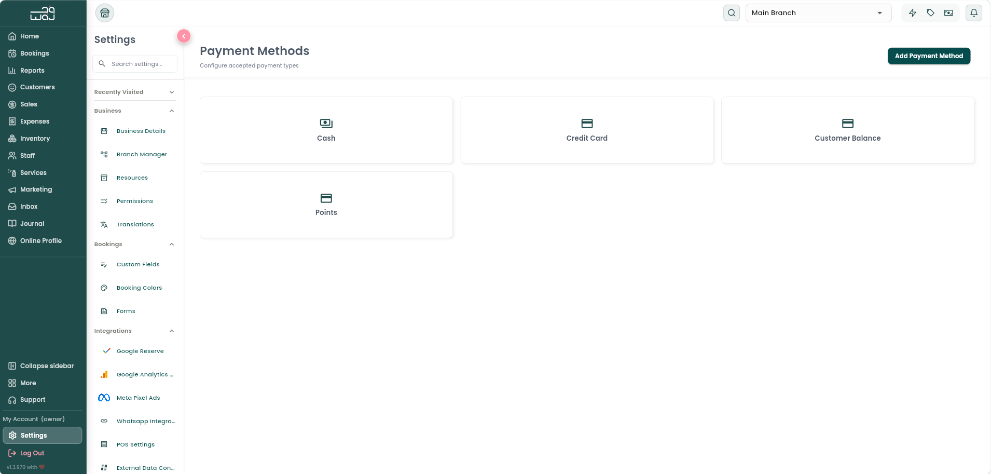The image size is (991, 474).
Task: Click the lightning bolt quick actions icon
Action: [x=913, y=13]
